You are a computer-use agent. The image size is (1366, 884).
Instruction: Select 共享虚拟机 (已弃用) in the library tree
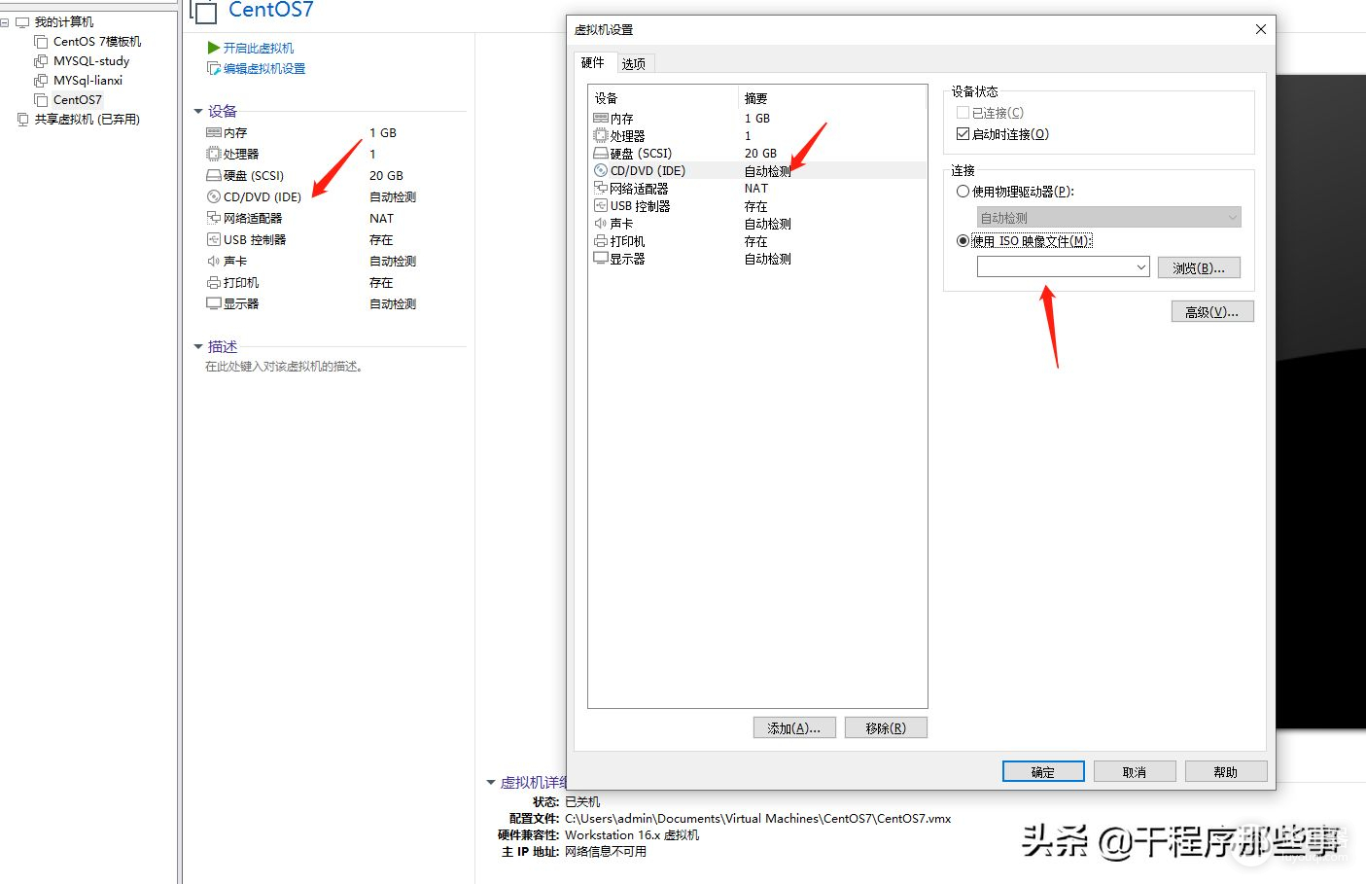tap(88, 119)
